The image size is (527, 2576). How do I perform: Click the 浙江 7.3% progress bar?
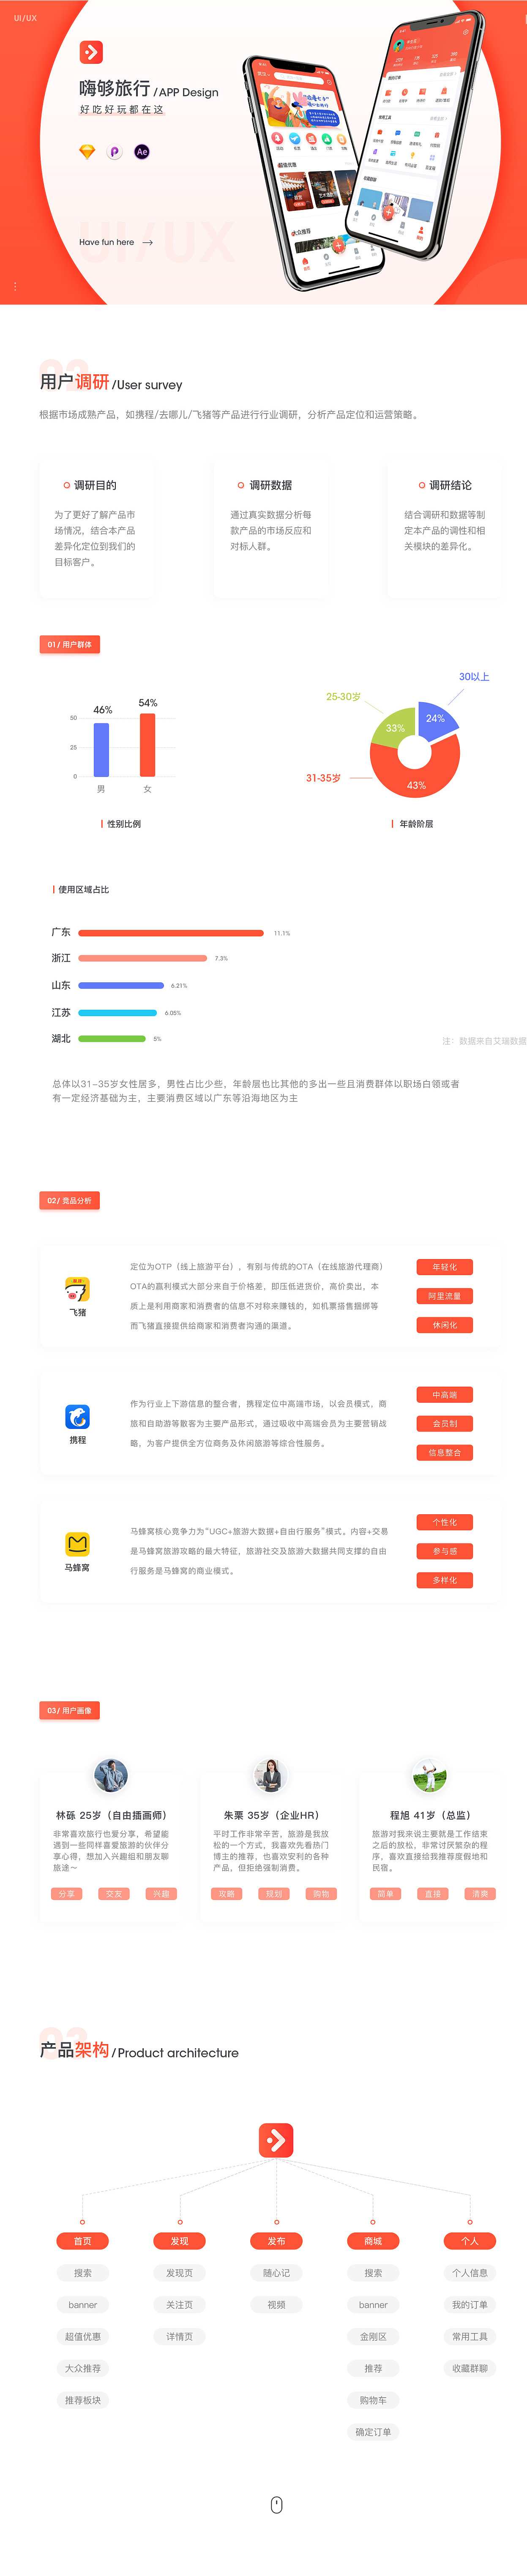(143, 958)
